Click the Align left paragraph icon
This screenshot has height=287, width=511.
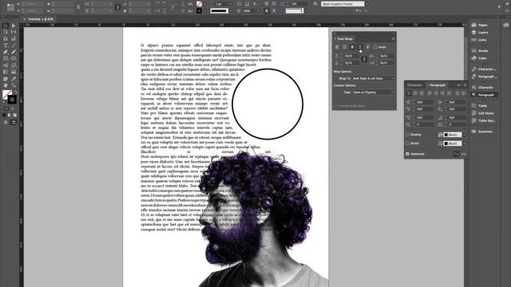pyautogui.click(x=409, y=93)
